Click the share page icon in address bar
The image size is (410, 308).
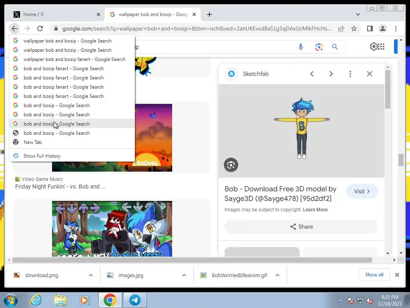[341, 28]
